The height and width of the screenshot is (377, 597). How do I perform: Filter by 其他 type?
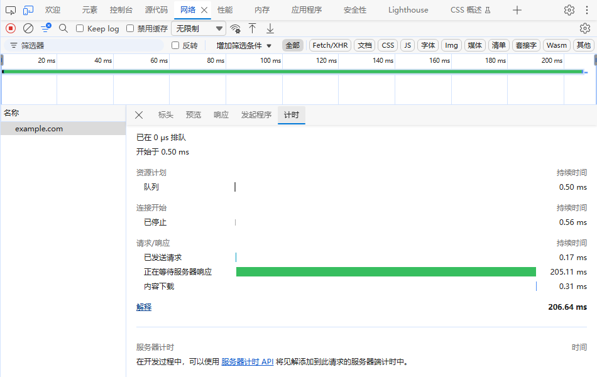click(x=583, y=46)
